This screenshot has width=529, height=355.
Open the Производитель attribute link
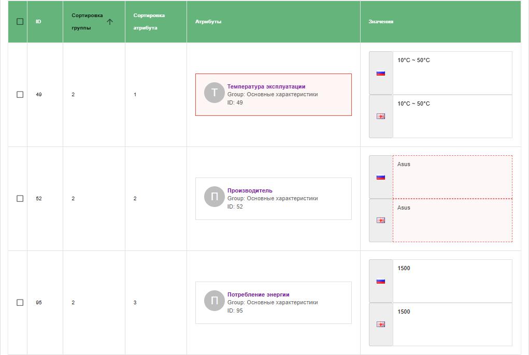(250, 190)
